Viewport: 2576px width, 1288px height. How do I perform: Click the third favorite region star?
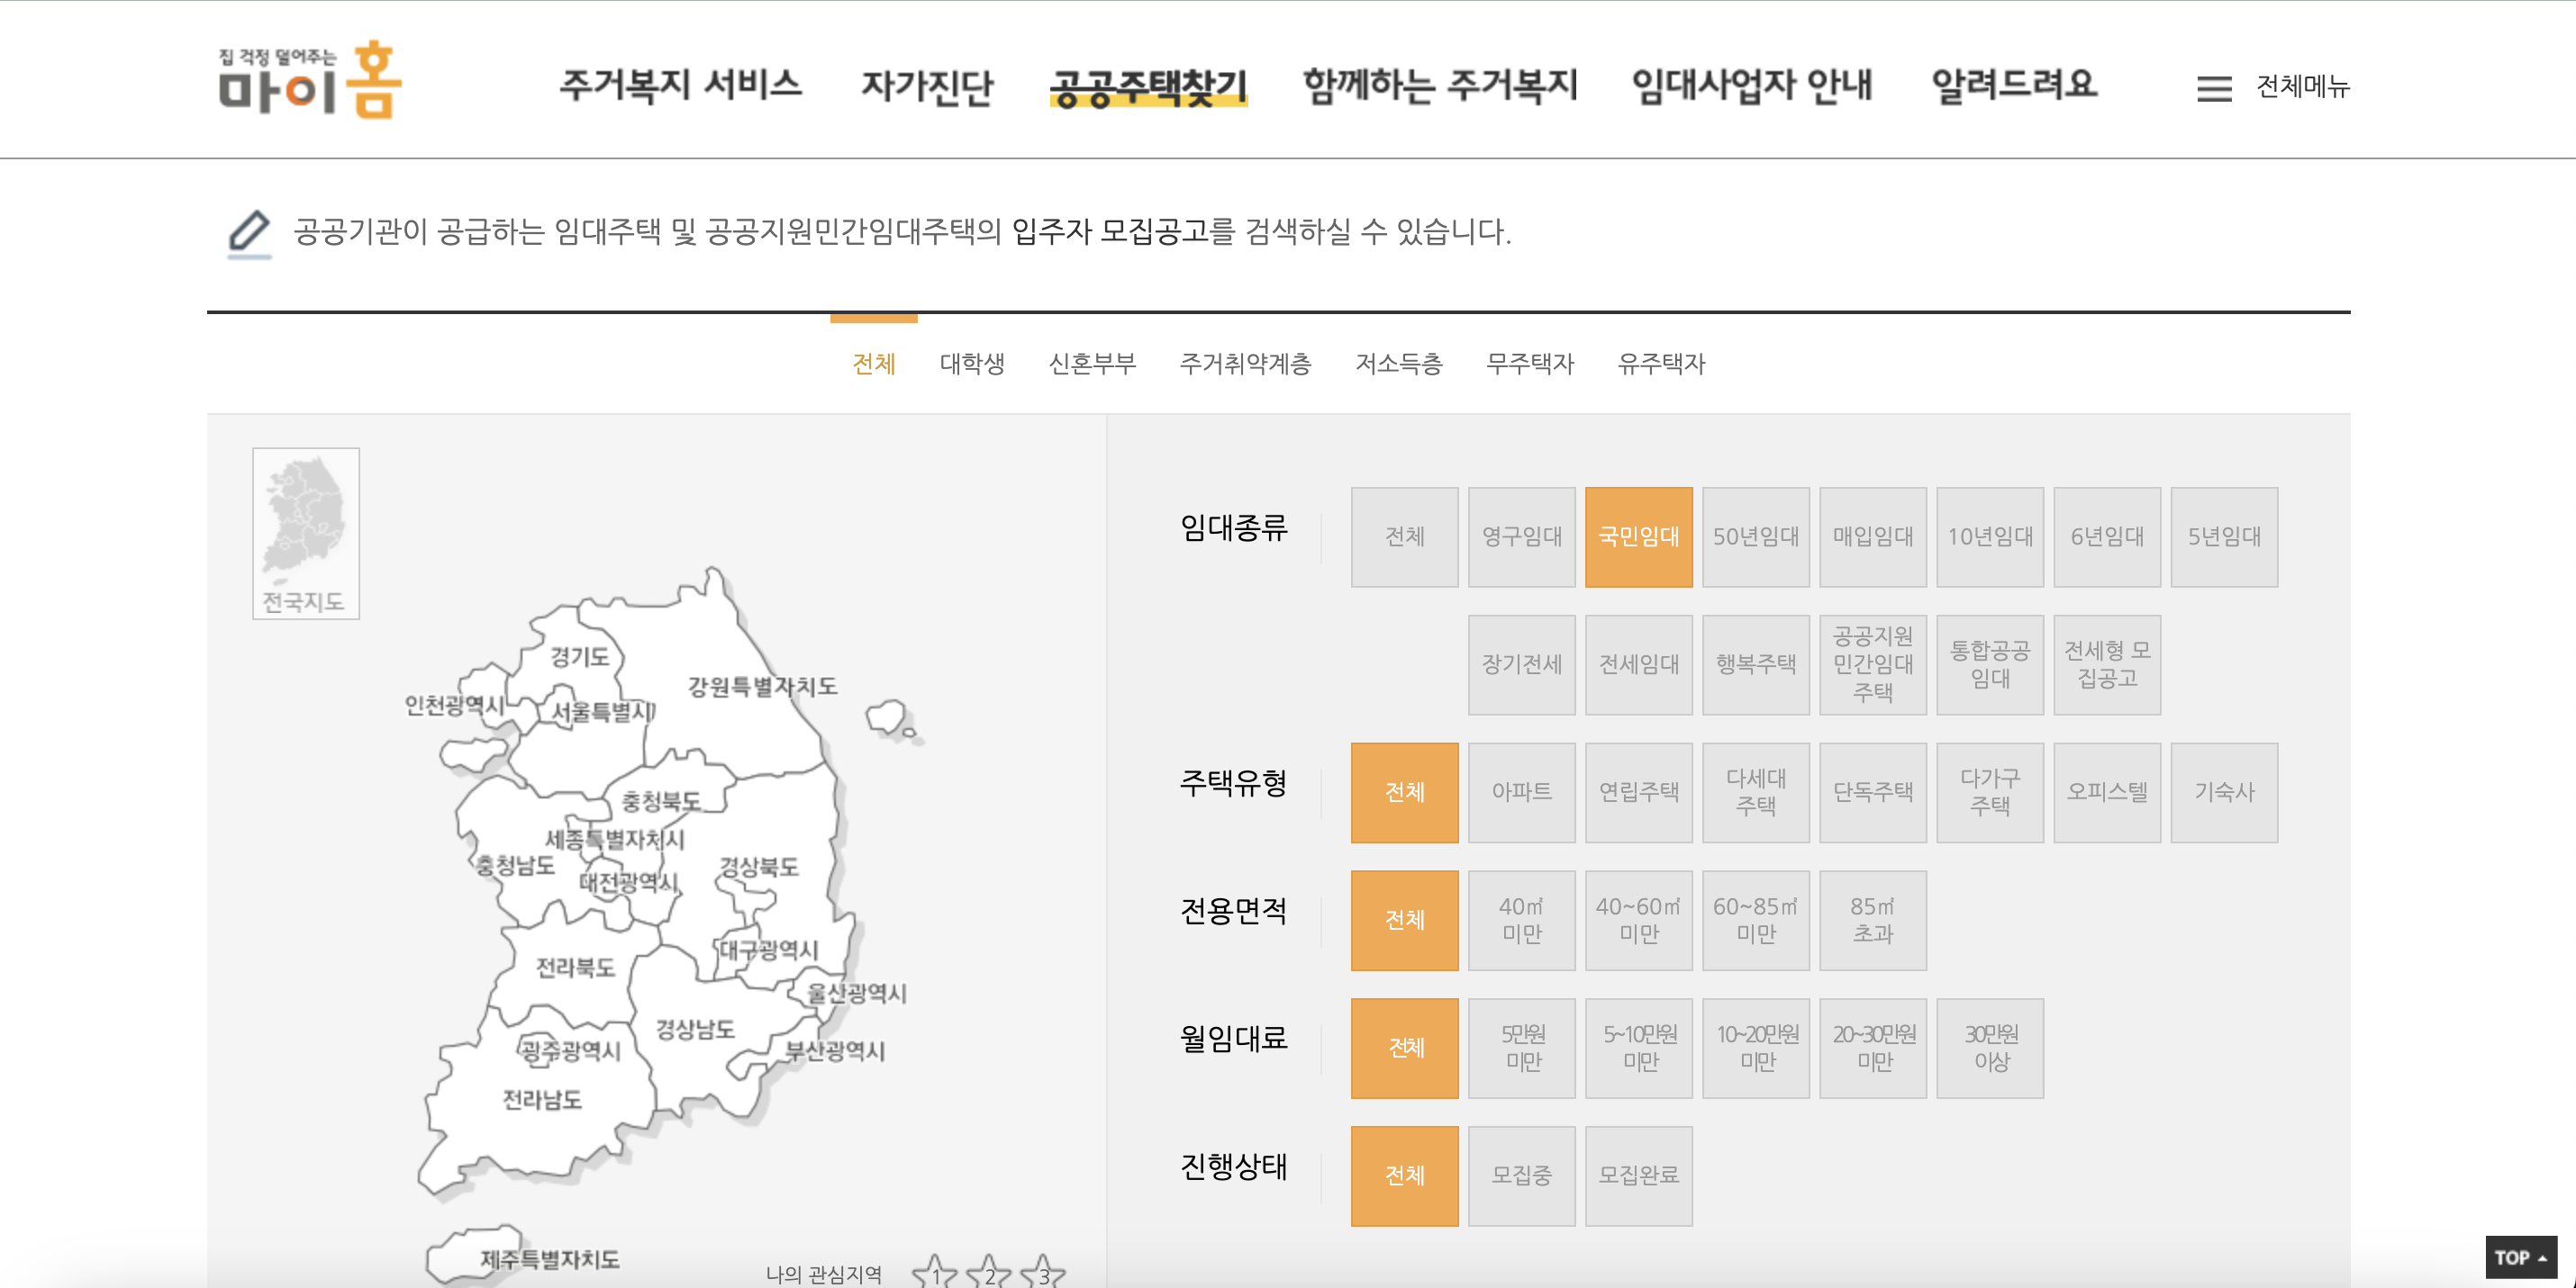[x=1042, y=1274]
